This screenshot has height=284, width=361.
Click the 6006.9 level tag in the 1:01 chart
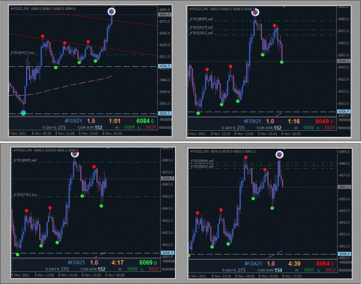pyautogui.click(x=165, y=66)
